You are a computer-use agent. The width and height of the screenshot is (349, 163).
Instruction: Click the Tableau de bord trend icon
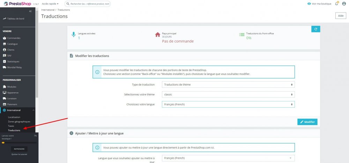click(5, 19)
